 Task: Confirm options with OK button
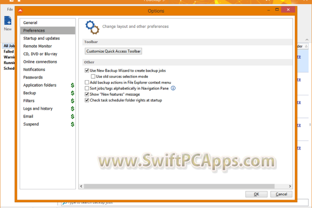[256, 194]
